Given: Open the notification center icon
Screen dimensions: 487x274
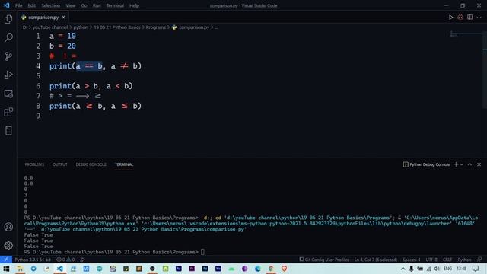Looking at the screenshot, I should click(x=476, y=269).
